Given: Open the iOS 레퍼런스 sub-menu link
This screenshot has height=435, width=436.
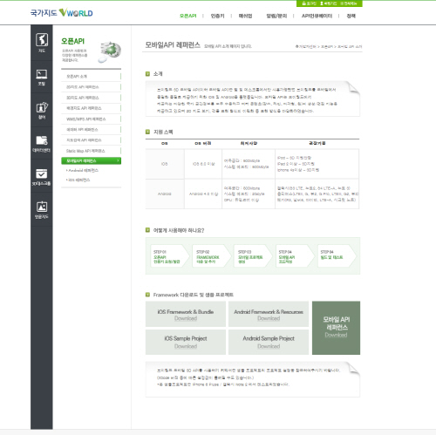Looking at the screenshot, I should (78, 180).
